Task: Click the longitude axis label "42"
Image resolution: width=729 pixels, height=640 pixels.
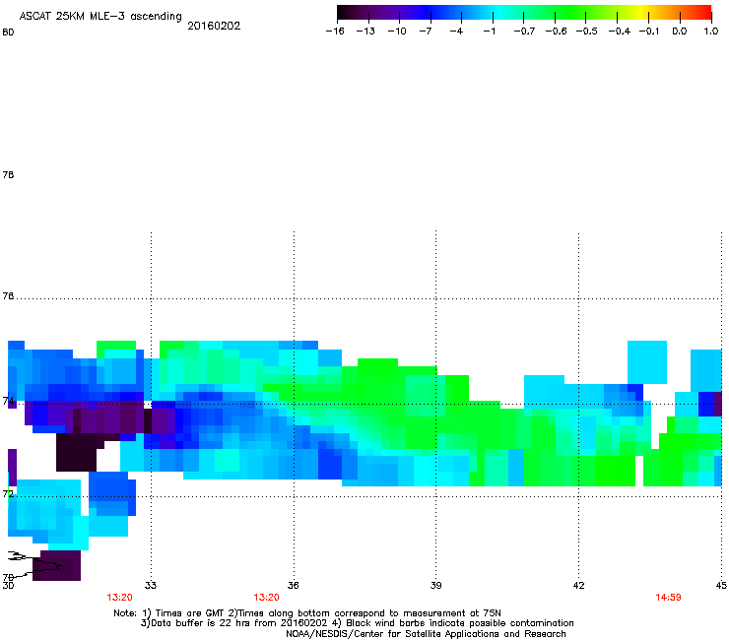Action: 578,585
